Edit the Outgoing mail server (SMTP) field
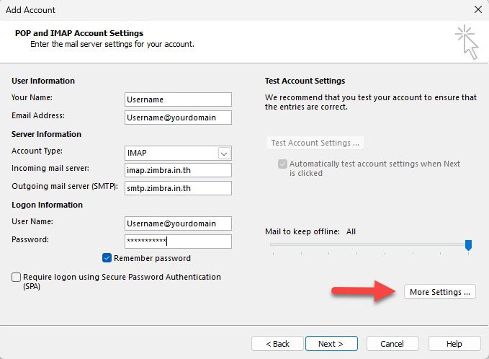489x359 pixels. [x=178, y=188]
